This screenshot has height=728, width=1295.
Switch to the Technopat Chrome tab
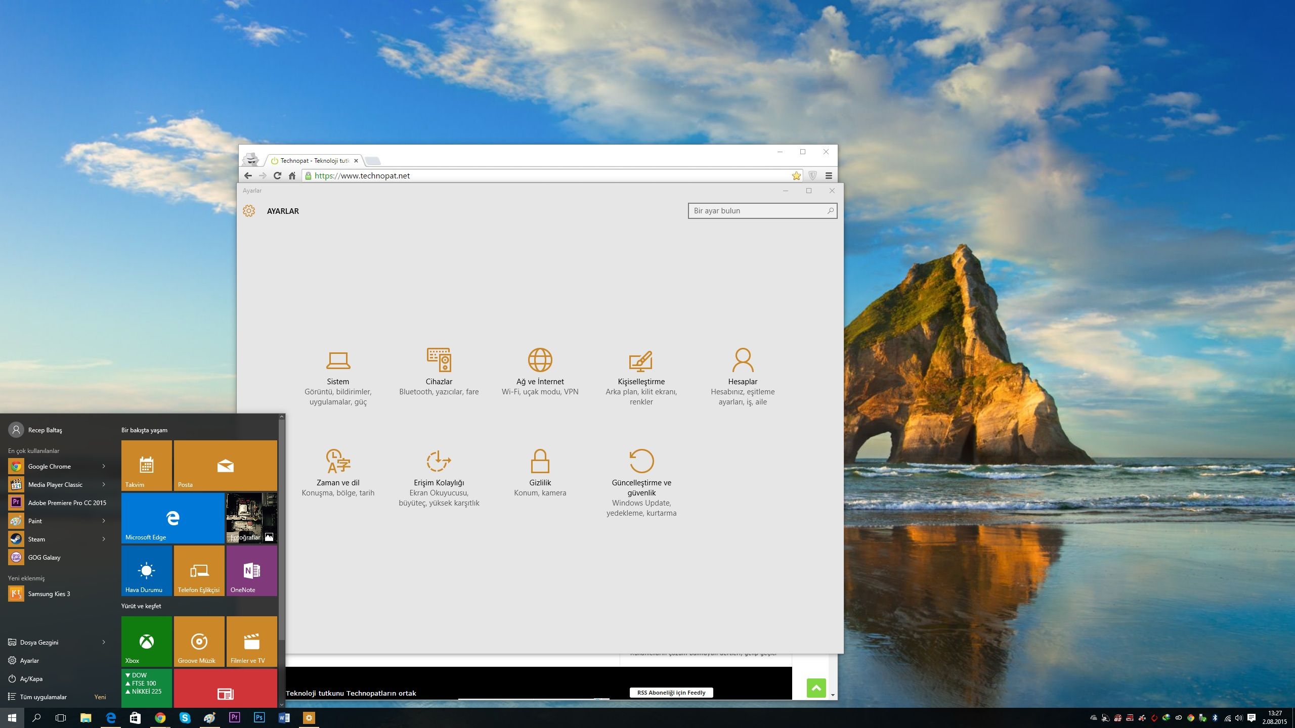314,161
